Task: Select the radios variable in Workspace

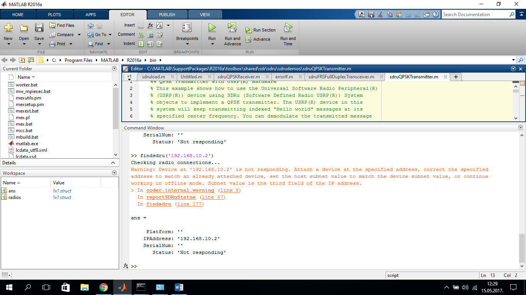Action: coord(15,197)
